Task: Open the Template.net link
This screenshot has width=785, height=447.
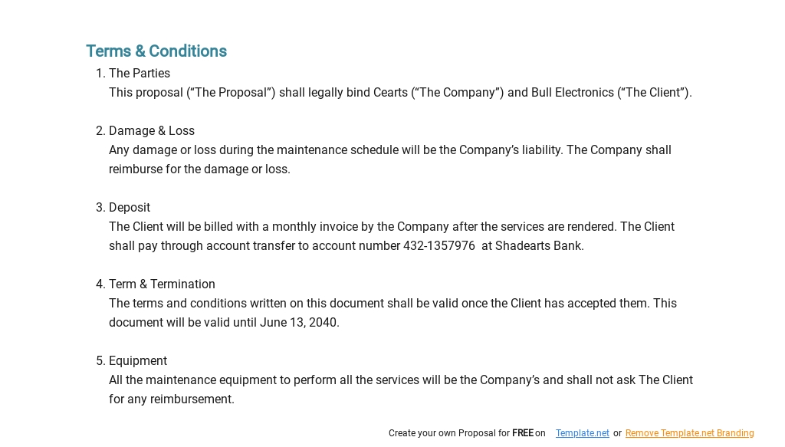Action: pyautogui.click(x=582, y=433)
